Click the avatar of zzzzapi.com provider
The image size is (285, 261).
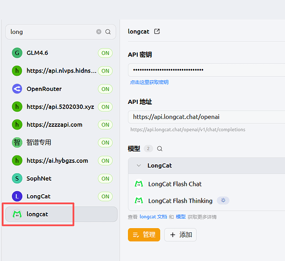click(x=17, y=125)
